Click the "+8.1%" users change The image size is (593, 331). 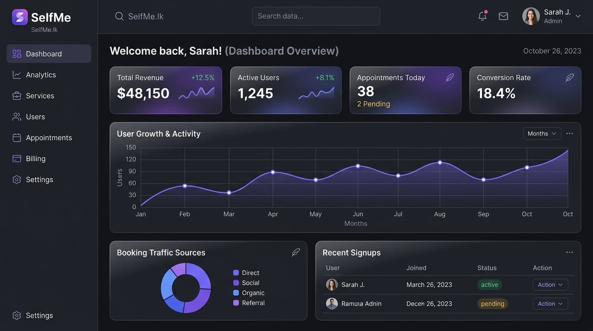pyautogui.click(x=325, y=78)
